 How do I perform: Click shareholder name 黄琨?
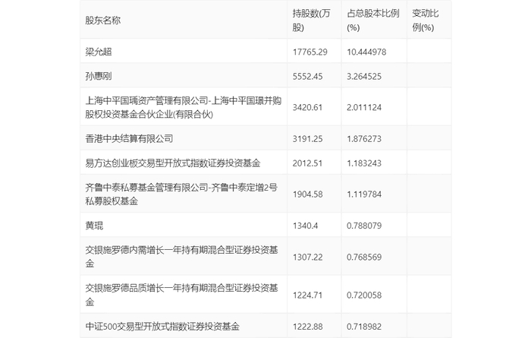coord(94,225)
